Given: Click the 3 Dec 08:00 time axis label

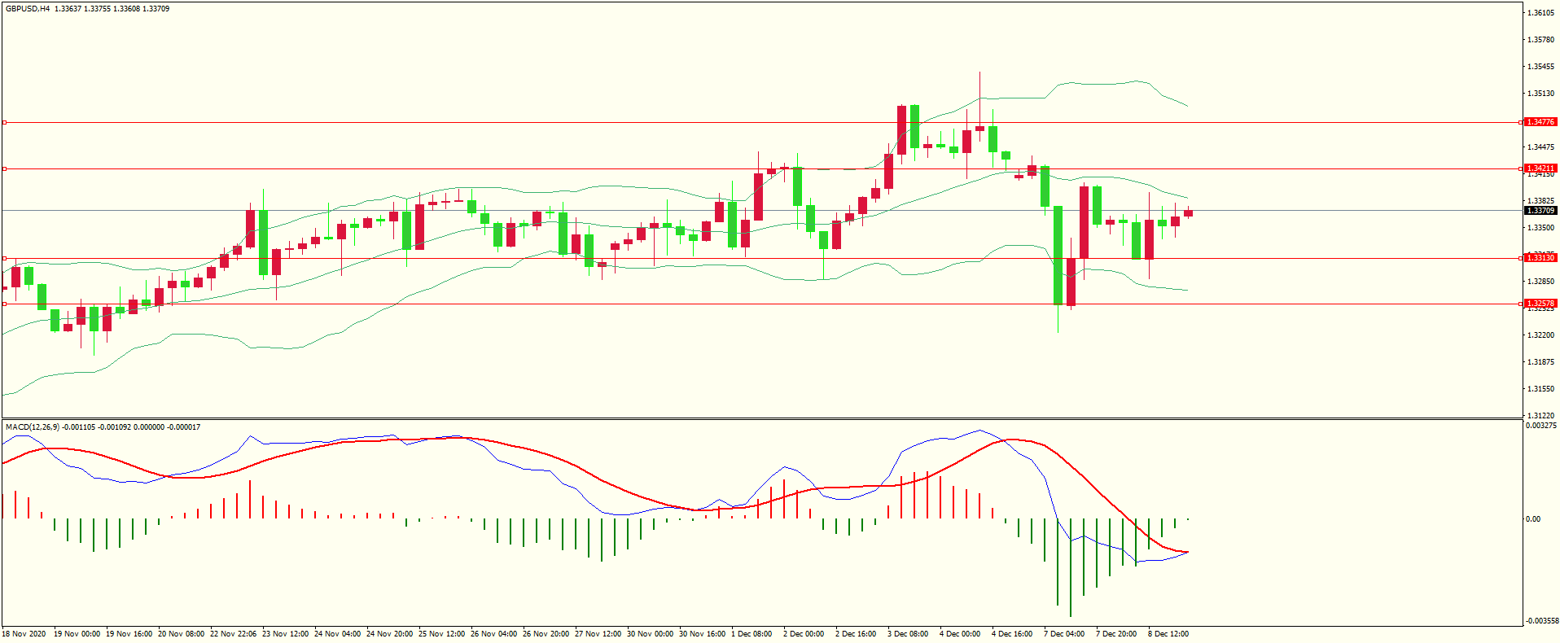Looking at the screenshot, I should point(907,634).
